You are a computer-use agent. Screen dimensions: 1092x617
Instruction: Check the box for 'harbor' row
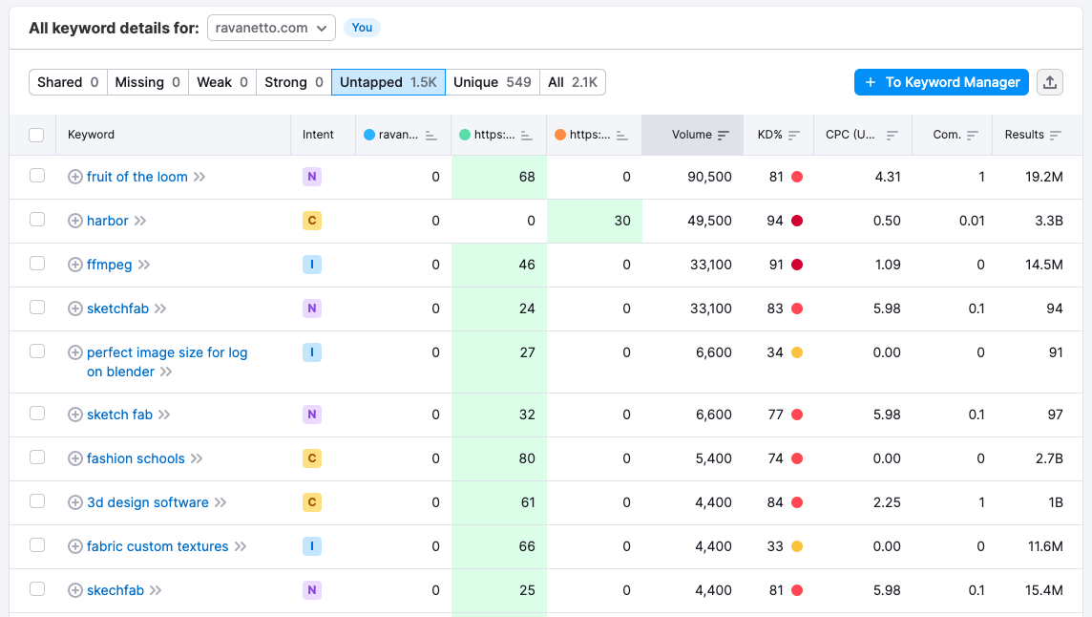(x=37, y=220)
